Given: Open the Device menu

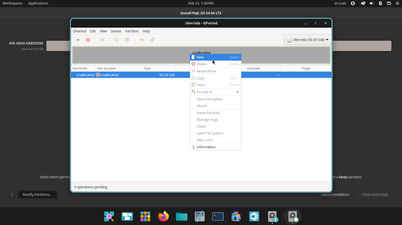Looking at the screenshot, I should tap(116, 31).
